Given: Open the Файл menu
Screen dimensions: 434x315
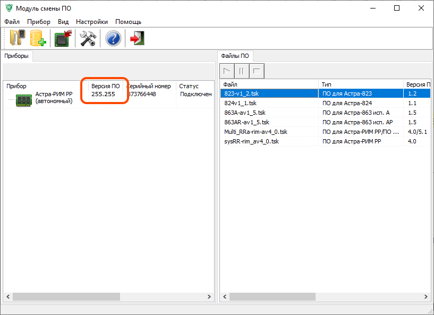Looking at the screenshot, I should [12, 22].
